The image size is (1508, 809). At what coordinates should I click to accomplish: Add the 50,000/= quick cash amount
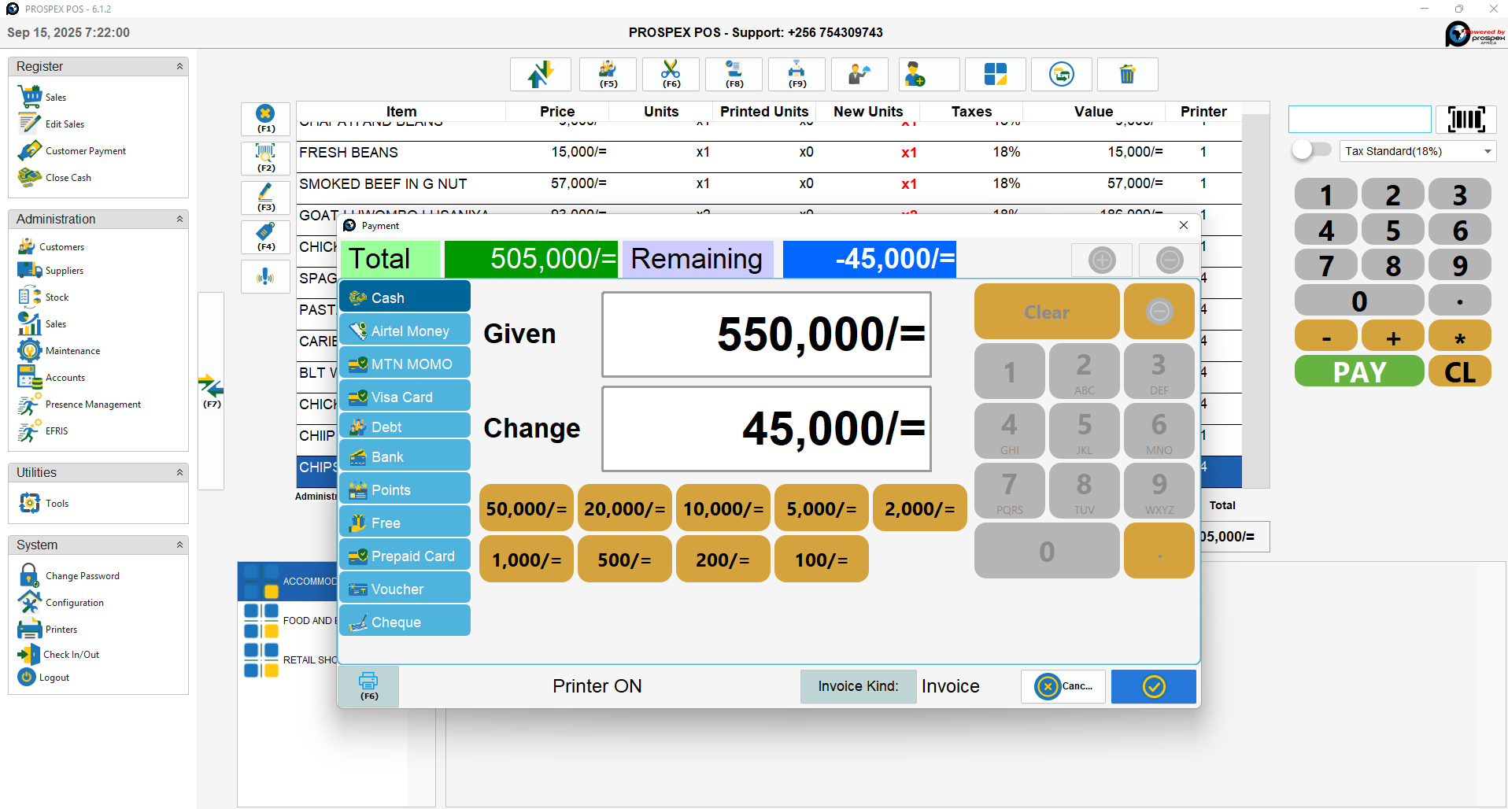[x=526, y=509]
